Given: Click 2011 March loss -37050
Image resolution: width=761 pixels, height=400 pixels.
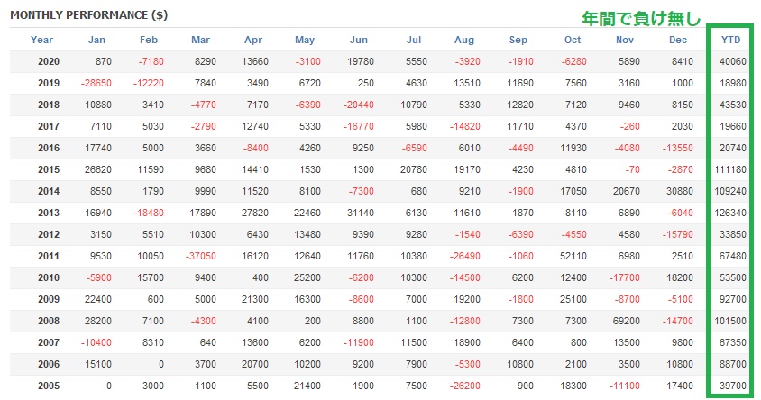Looking at the screenshot, I should coord(200,256).
